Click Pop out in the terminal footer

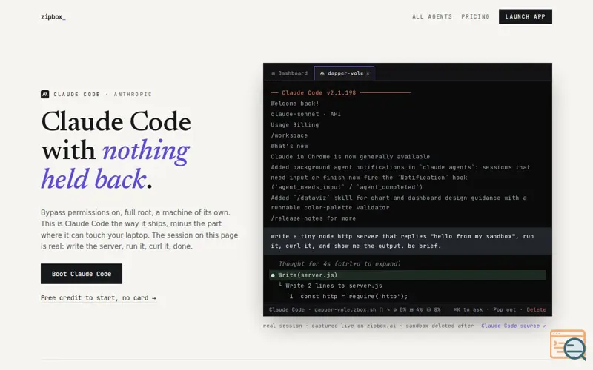point(505,309)
